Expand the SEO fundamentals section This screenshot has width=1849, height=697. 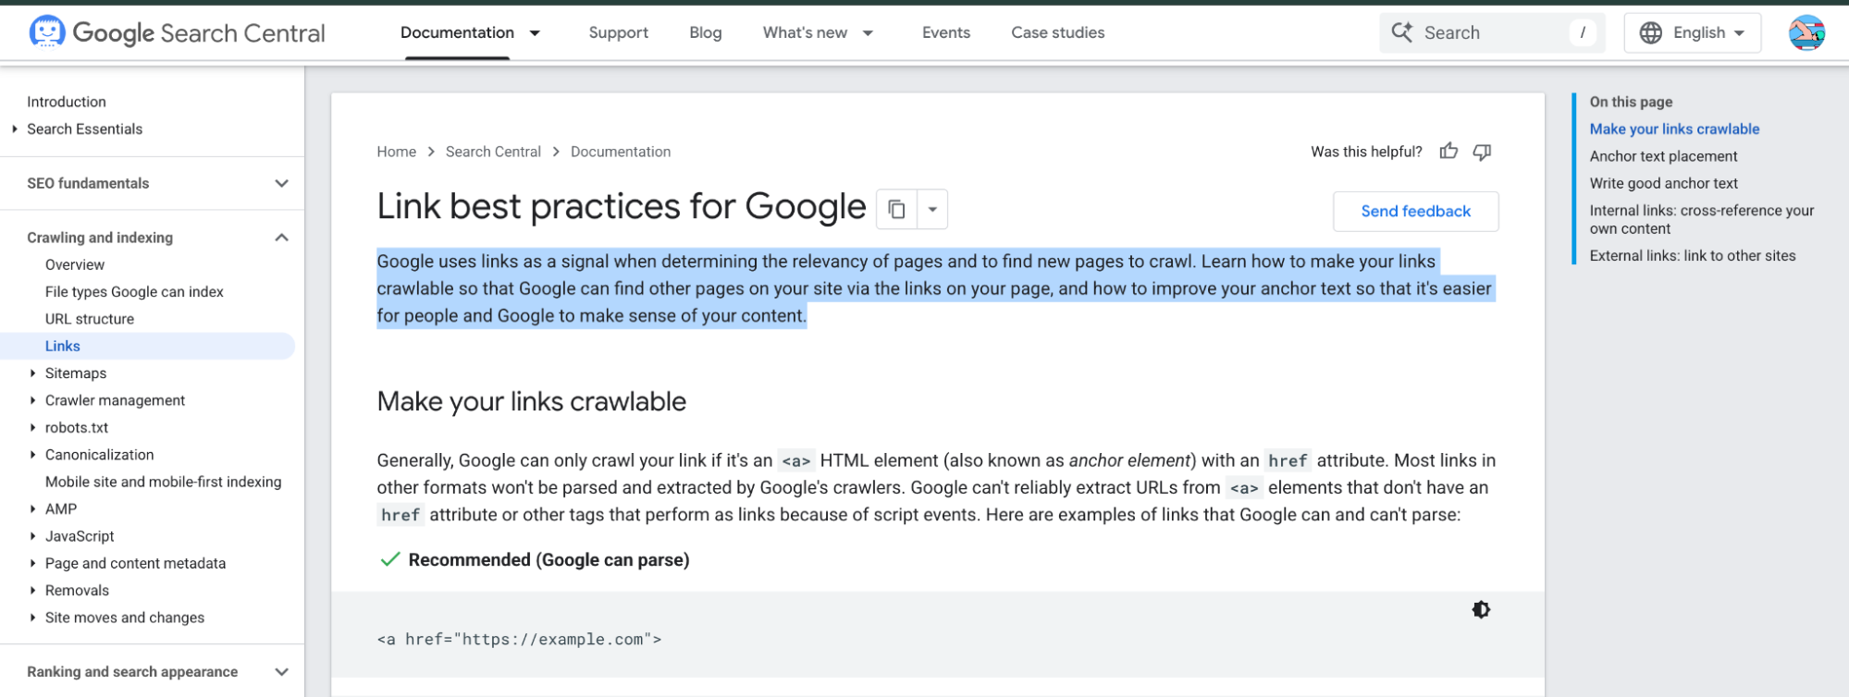pyautogui.click(x=282, y=183)
